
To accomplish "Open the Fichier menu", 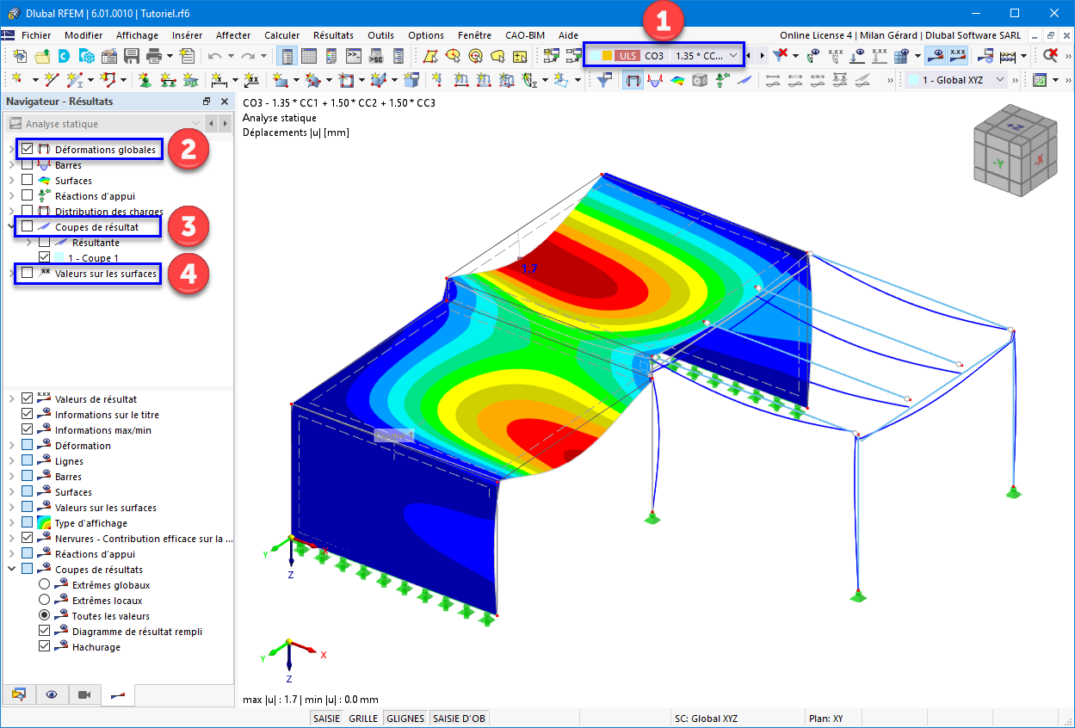I will pos(36,35).
